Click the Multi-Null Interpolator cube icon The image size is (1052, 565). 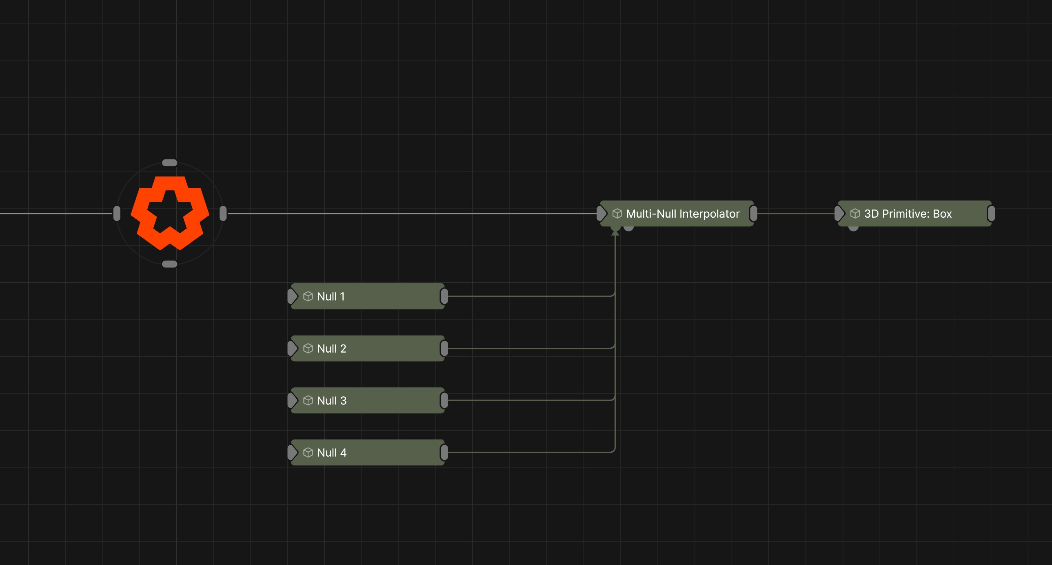click(617, 213)
